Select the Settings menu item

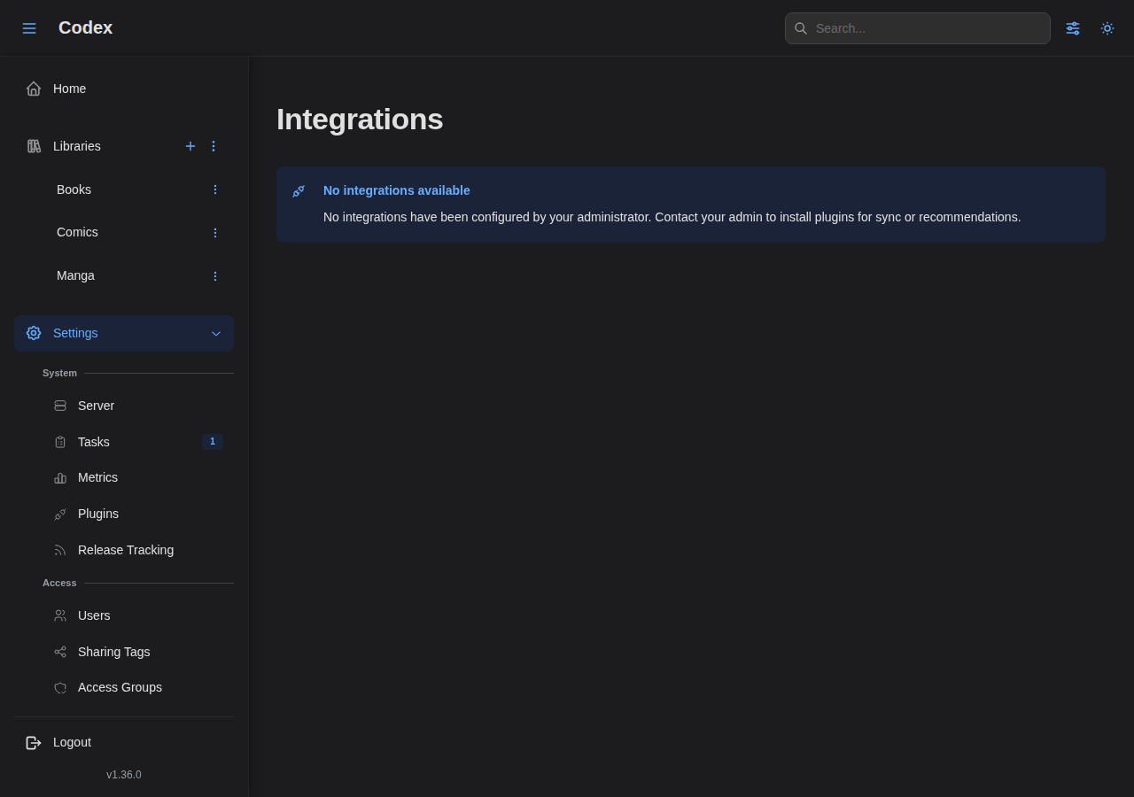[124, 333]
